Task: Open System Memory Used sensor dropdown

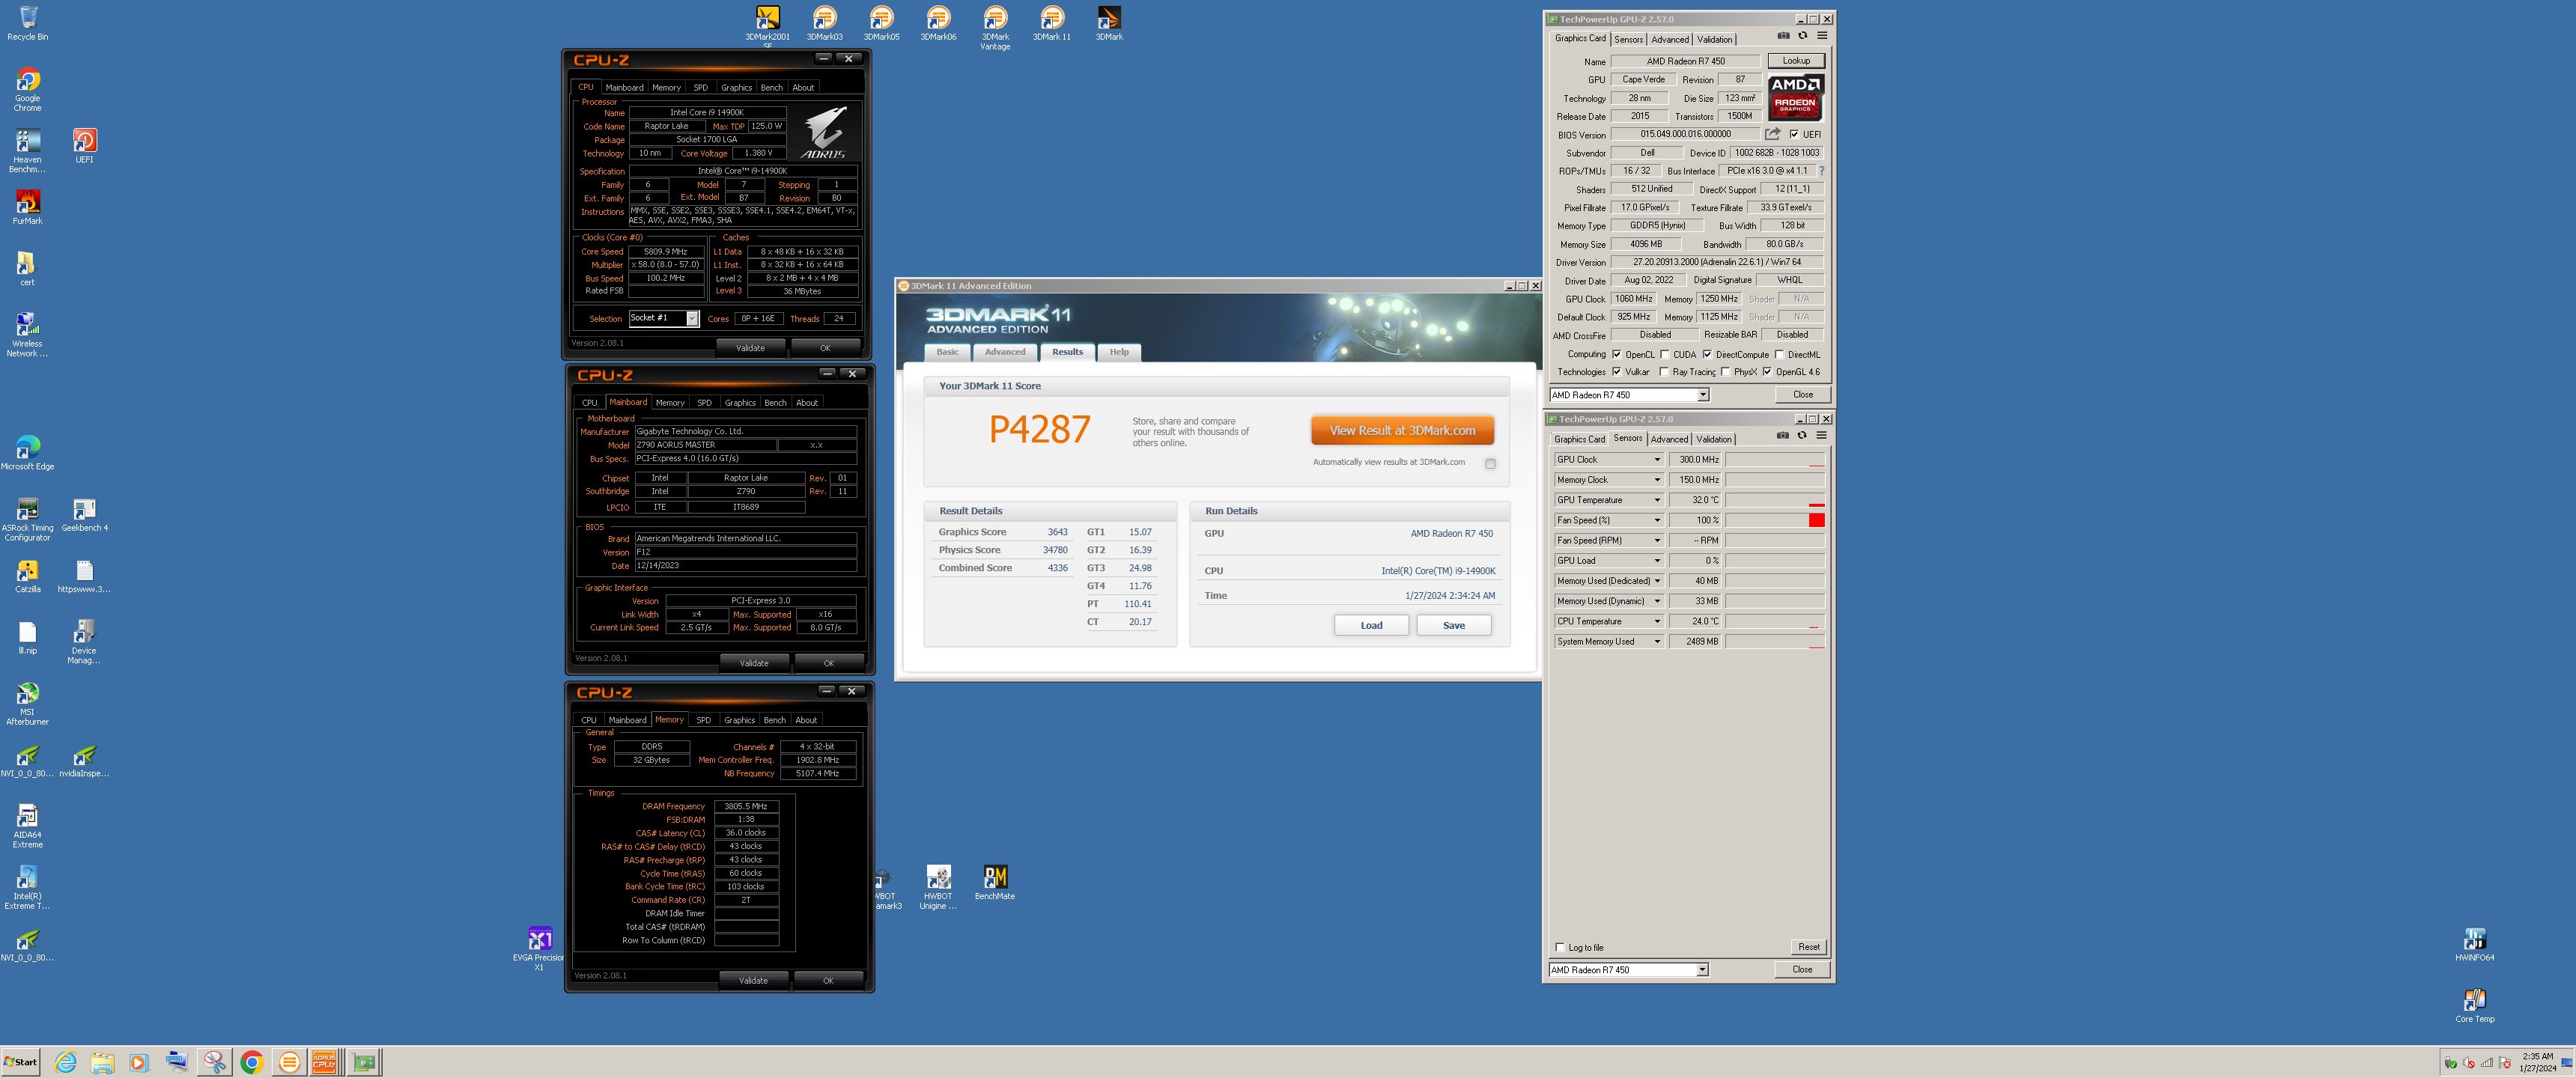Action: point(1656,641)
